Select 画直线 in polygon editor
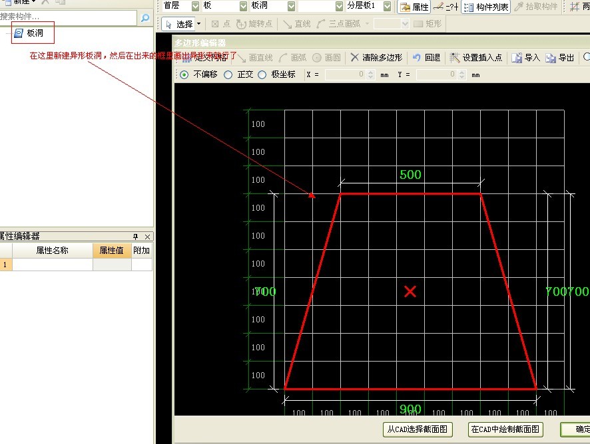Viewport: 590px width, 444px height. coord(255,57)
